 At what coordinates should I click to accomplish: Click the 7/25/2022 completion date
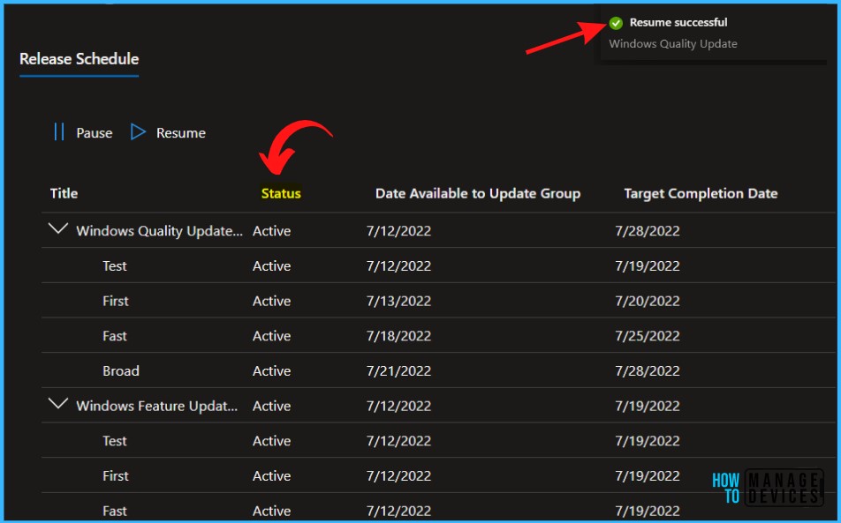tap(648, 336)
